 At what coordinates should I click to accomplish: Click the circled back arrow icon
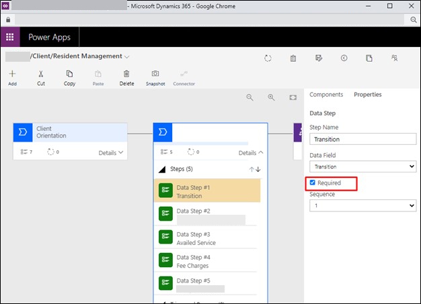(x=344, y=58)
